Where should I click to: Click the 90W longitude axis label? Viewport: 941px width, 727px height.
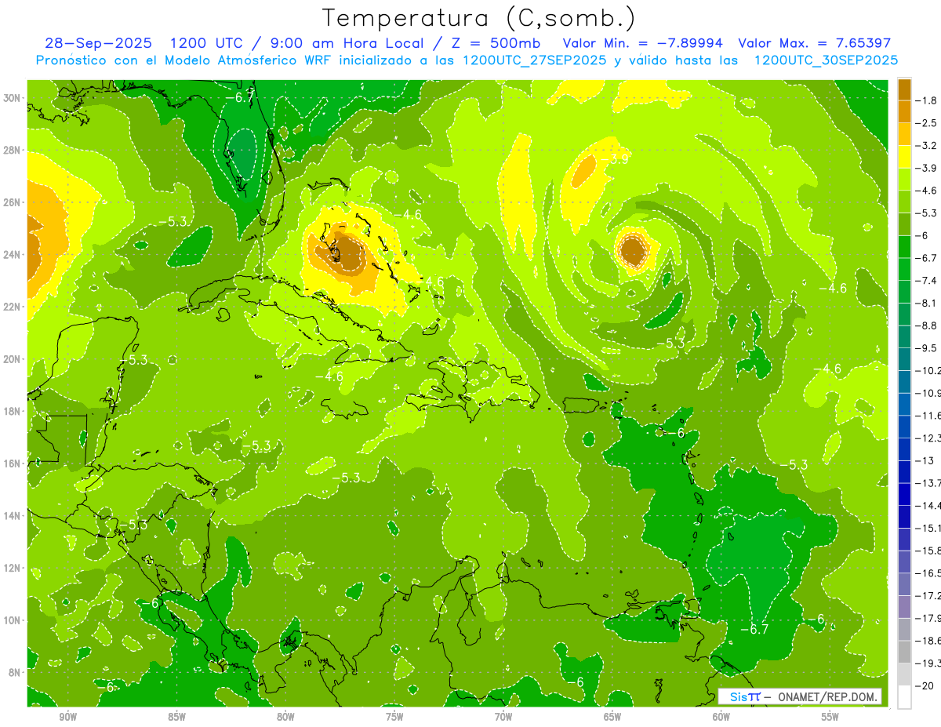click(68, 717)
